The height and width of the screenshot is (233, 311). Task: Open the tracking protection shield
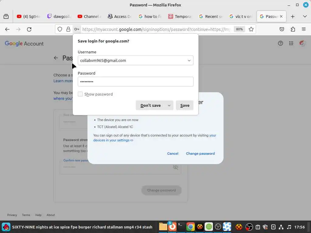coord(60,29)
